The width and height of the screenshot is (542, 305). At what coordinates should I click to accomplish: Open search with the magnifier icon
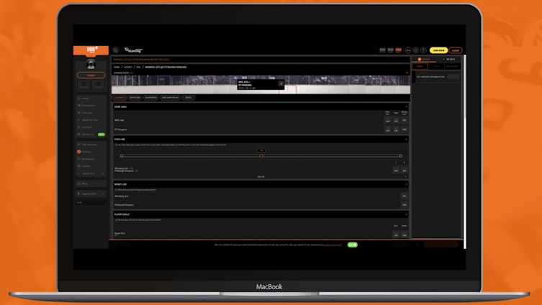pos(115,50)
